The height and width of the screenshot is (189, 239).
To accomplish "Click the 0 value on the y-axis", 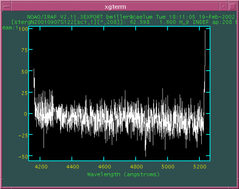I will coord(25,114).
